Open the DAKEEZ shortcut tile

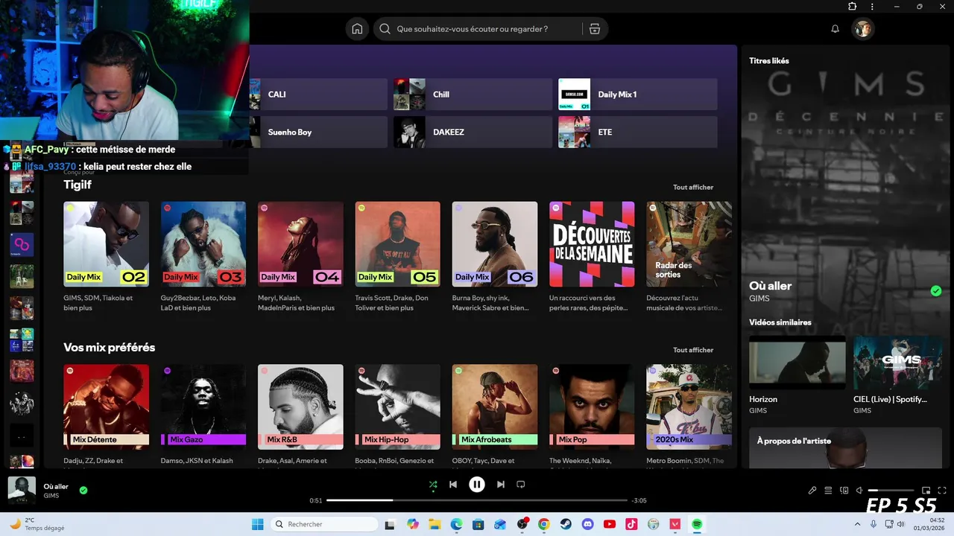[473, 132]
